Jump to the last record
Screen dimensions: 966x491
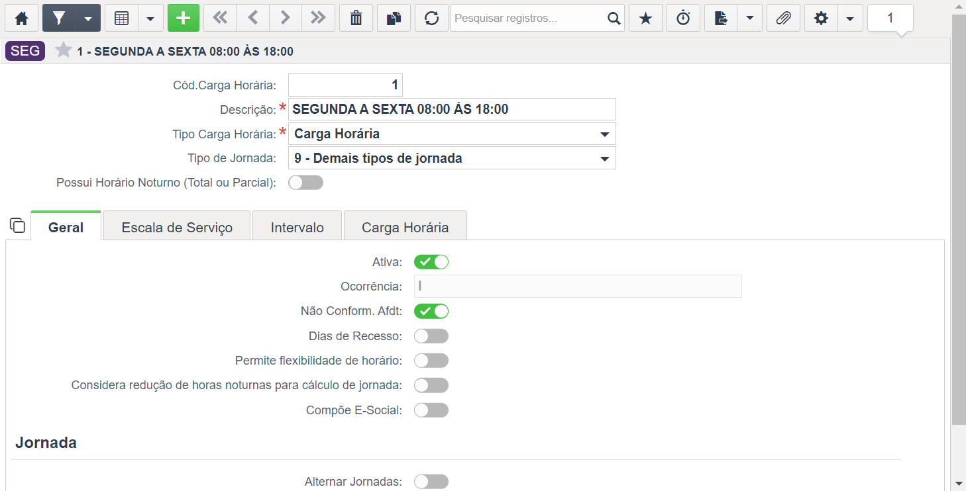click(x=318, y=18)
